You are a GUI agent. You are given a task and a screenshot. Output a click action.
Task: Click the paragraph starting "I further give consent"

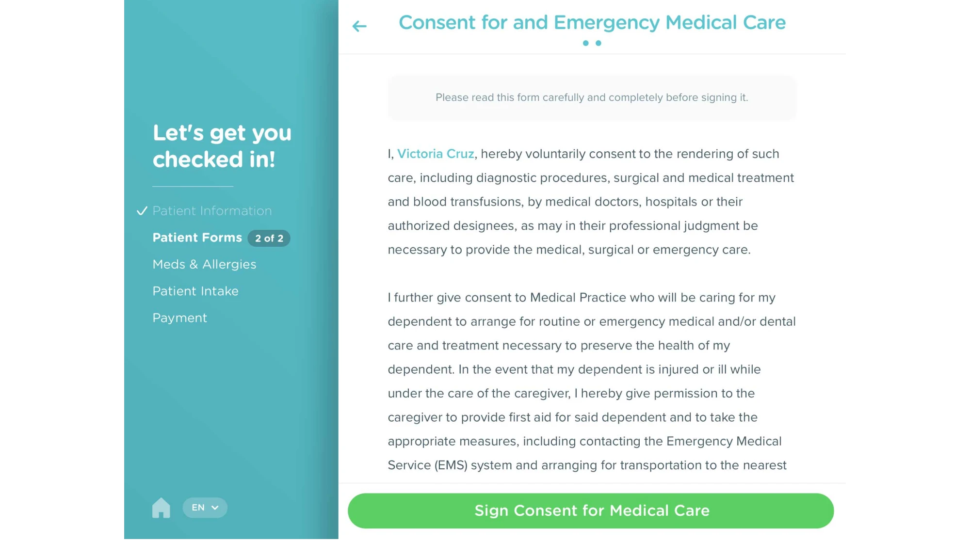592,381
